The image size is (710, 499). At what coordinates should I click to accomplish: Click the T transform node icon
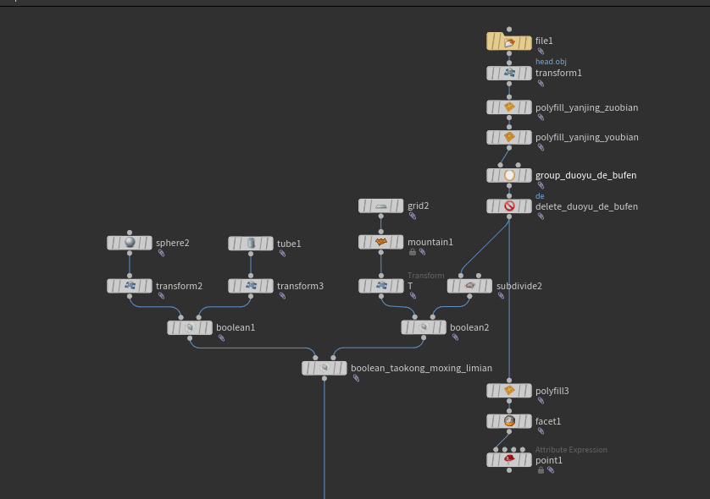(380, 286)
